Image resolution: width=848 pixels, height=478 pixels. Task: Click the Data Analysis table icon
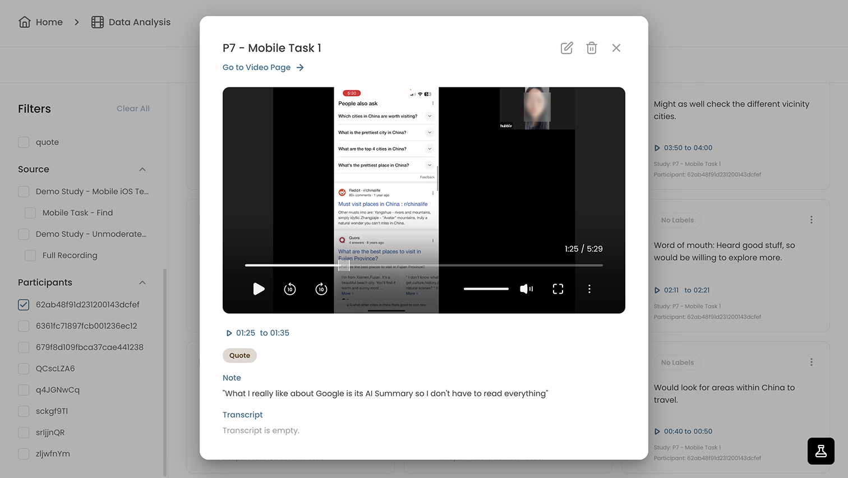(x=98, y=22)
